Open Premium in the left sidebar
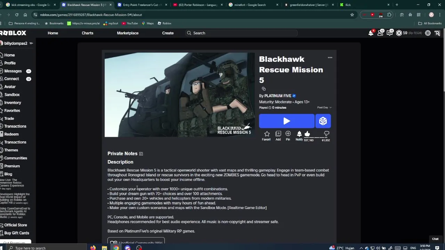 pyautogui.click(x=12, y=166)
